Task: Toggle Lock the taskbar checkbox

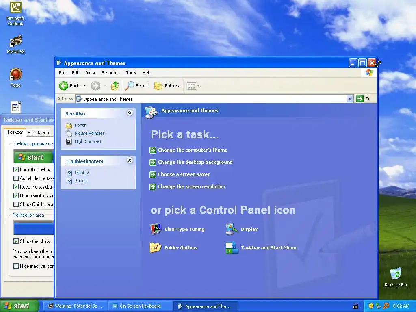Action: click(x=16, y=169)
